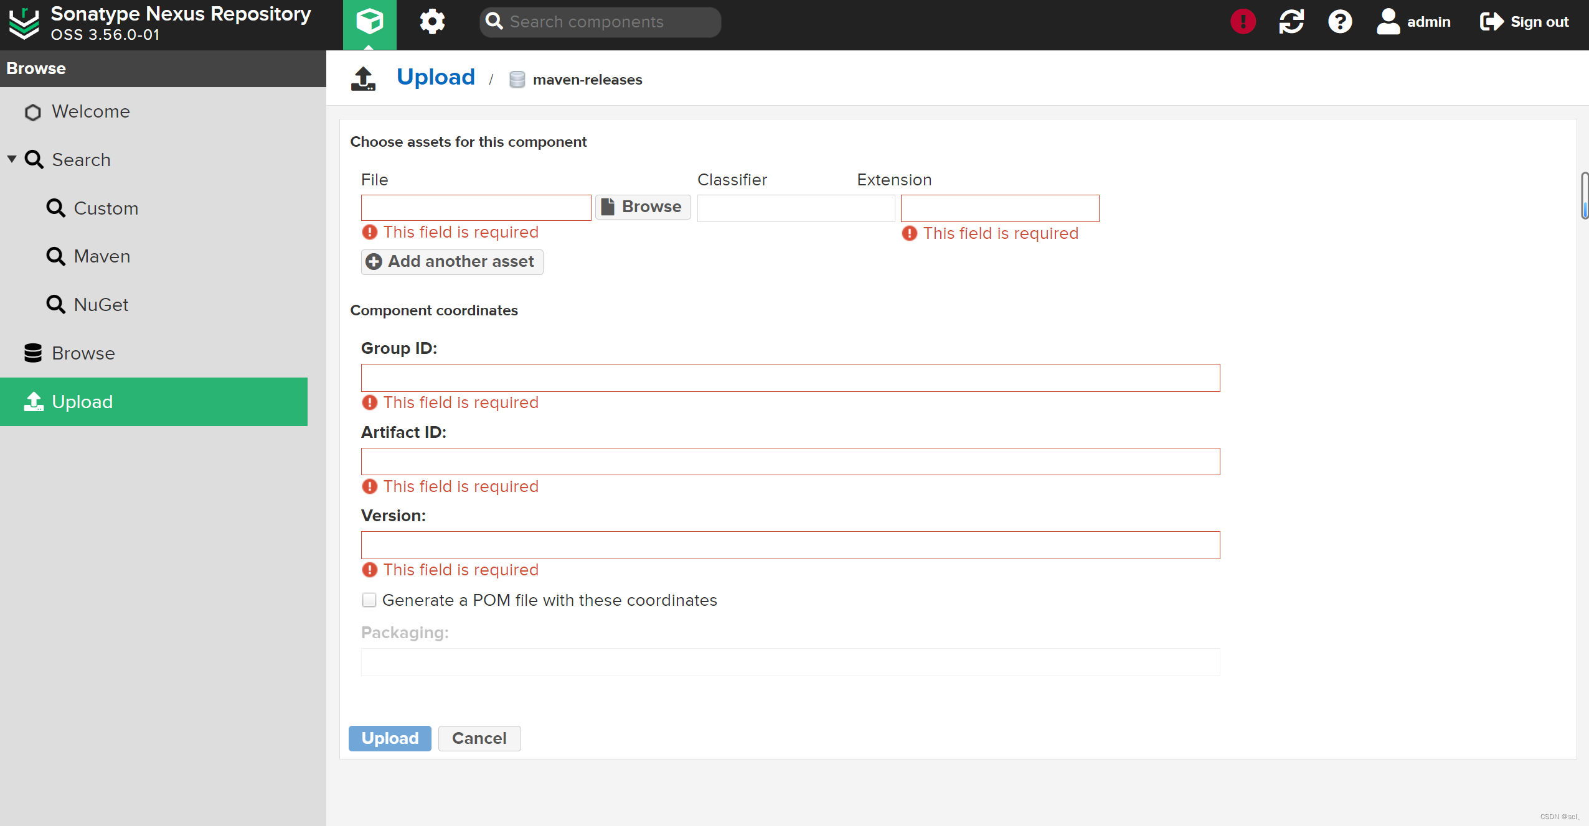Click the Cancel button

point(478,738)
